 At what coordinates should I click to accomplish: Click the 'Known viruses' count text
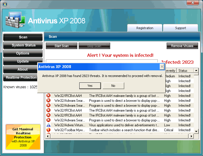[x=20, y=87]
